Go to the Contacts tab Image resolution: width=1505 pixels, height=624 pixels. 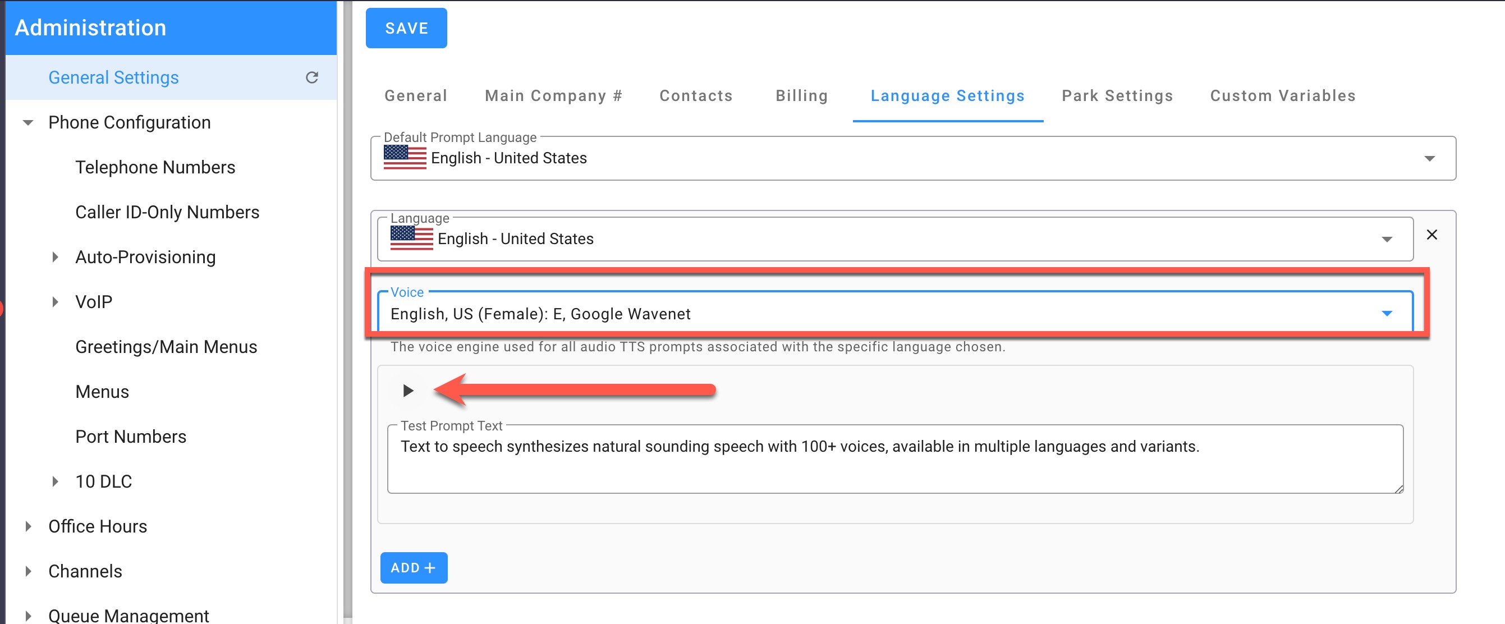click(696, 96)
